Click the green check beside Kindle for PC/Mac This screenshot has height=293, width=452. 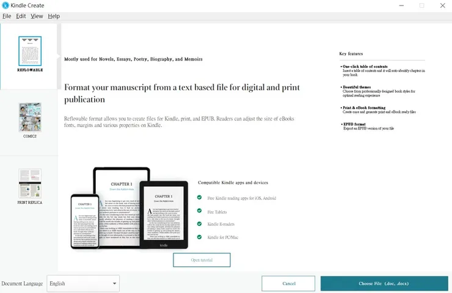coord(199,237)
